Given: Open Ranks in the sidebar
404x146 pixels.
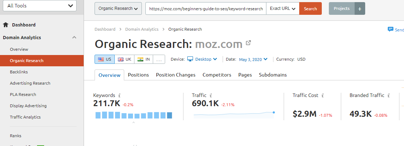Looking at the screenshot, I should click(x=16, y=136).
